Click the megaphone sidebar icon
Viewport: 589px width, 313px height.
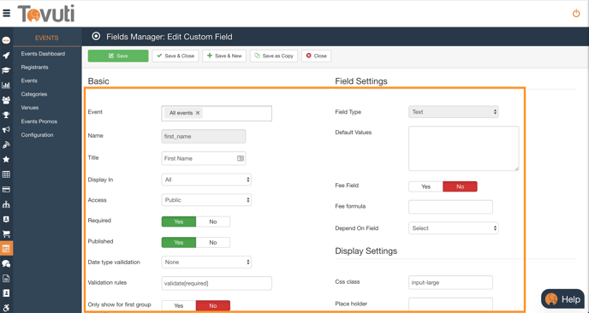point(6,130)
